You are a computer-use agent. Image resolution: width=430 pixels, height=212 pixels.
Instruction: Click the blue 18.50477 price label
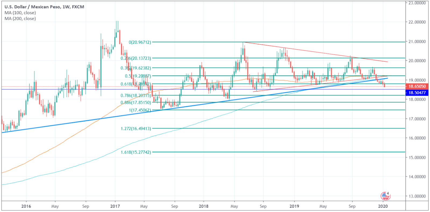(417, 92)
